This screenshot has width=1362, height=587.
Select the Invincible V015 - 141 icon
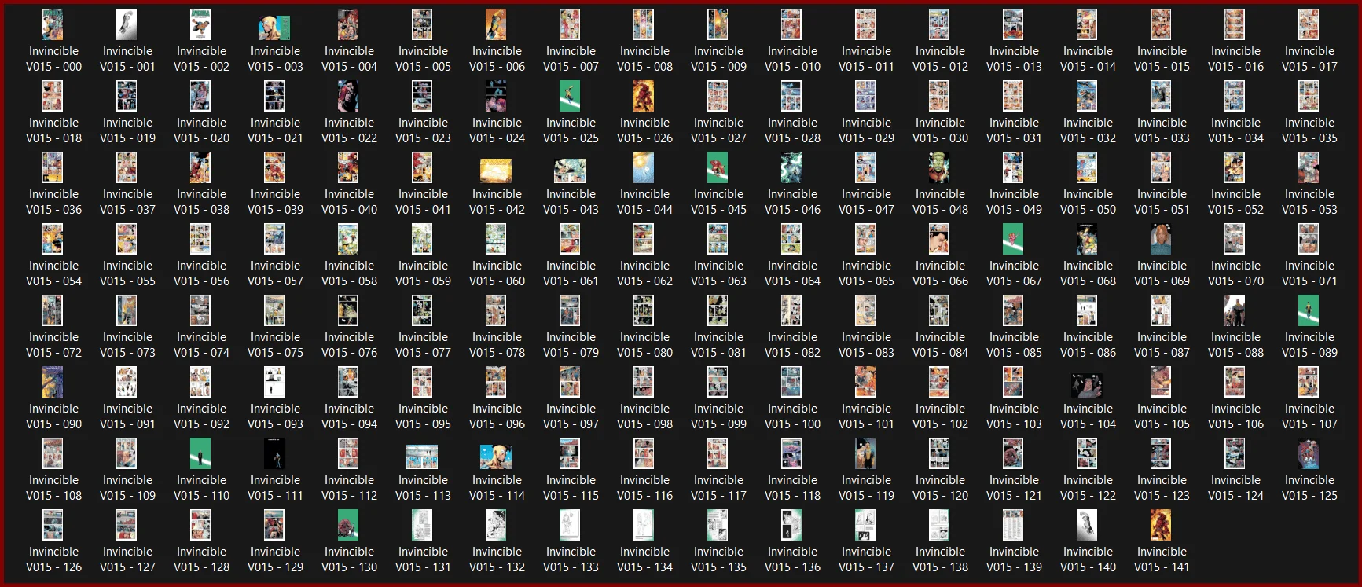[1161, 526]
